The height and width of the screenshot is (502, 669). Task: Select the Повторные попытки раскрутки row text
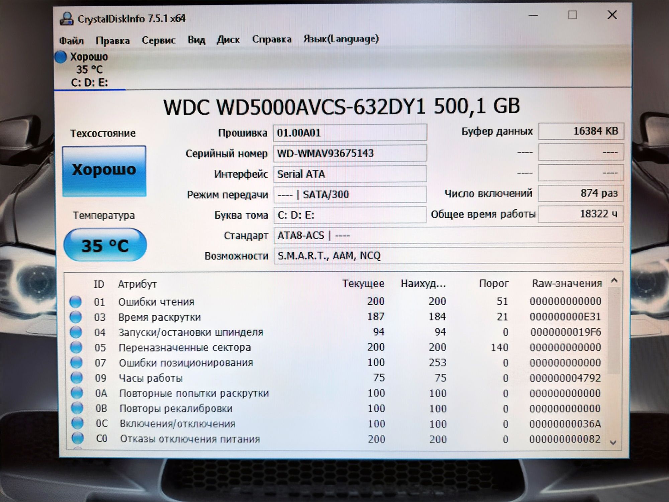click(194, 393)
